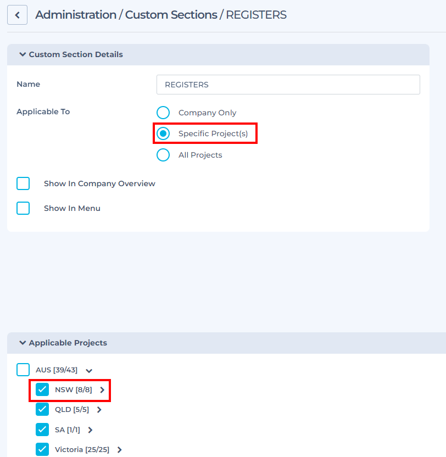This screenshot has height=457, width=446.
Task: Expand the NSW tree node chevron
Action: click(x=102, y=390)
